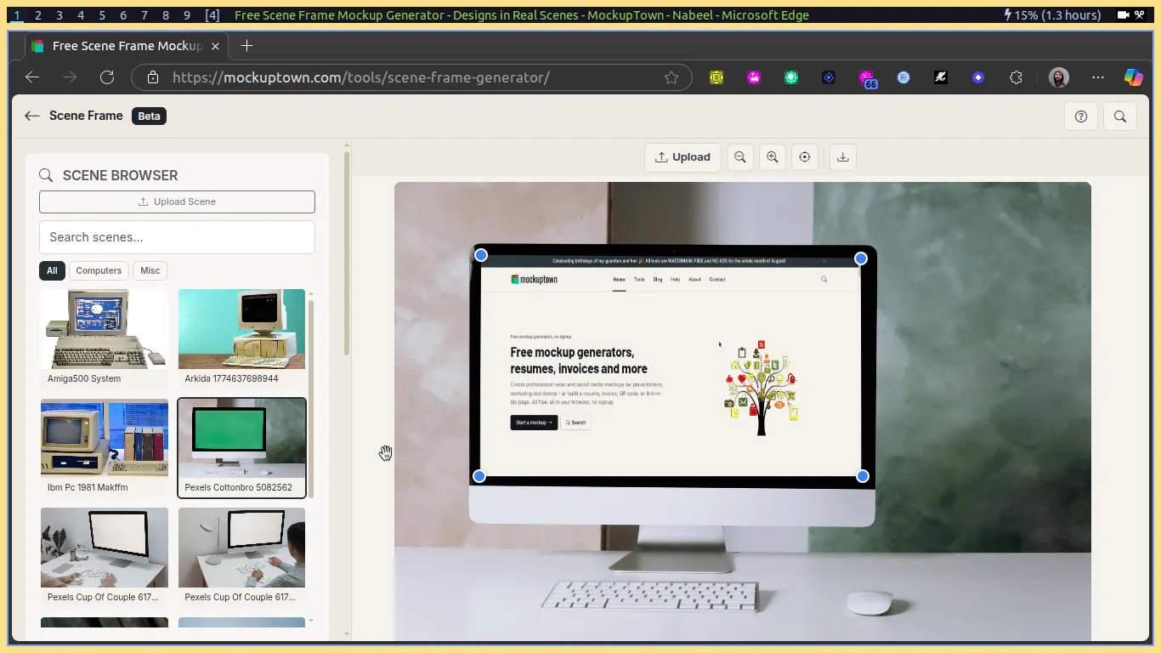Click the Upload Scene button
Screen dimensions: 1161x653
[177, 202]
